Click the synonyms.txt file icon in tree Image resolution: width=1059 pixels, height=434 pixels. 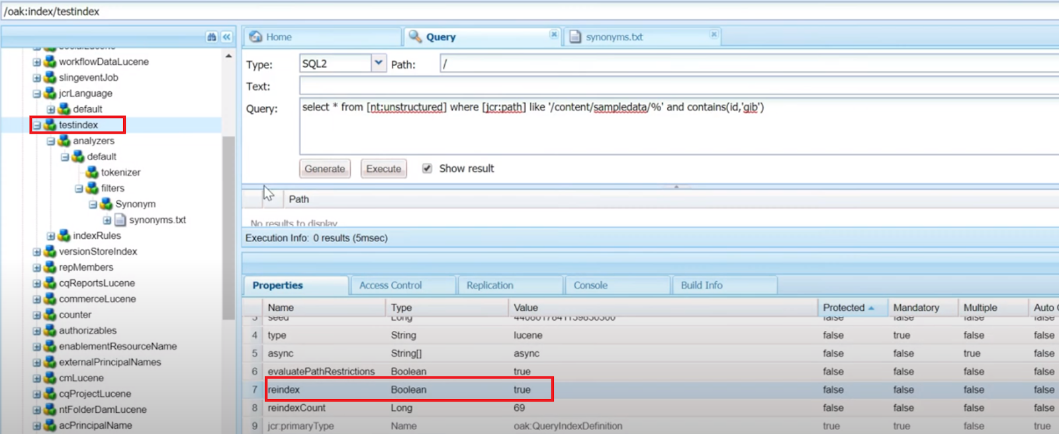tap(120, 220)
